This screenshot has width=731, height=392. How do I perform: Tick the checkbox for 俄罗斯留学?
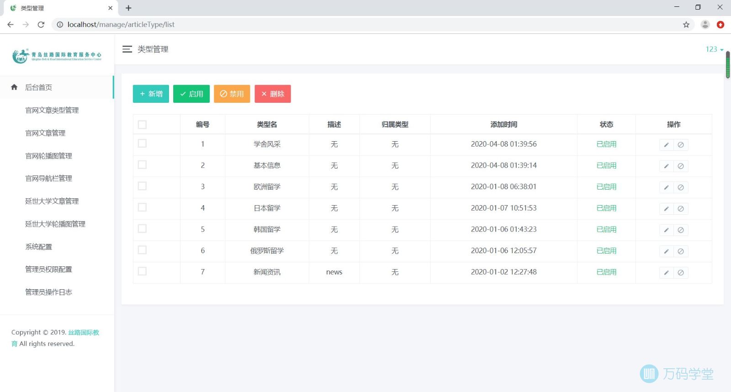pos(142,250)
